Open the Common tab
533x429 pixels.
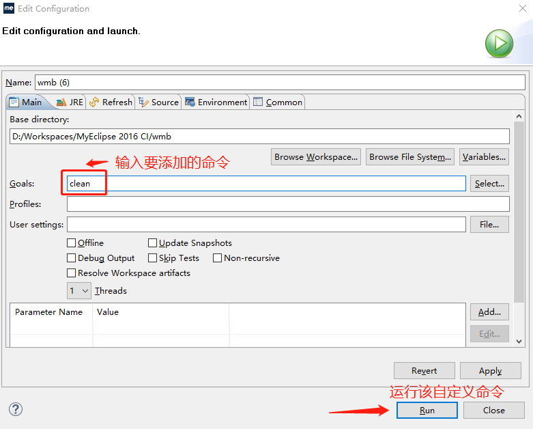pos(278,102)
